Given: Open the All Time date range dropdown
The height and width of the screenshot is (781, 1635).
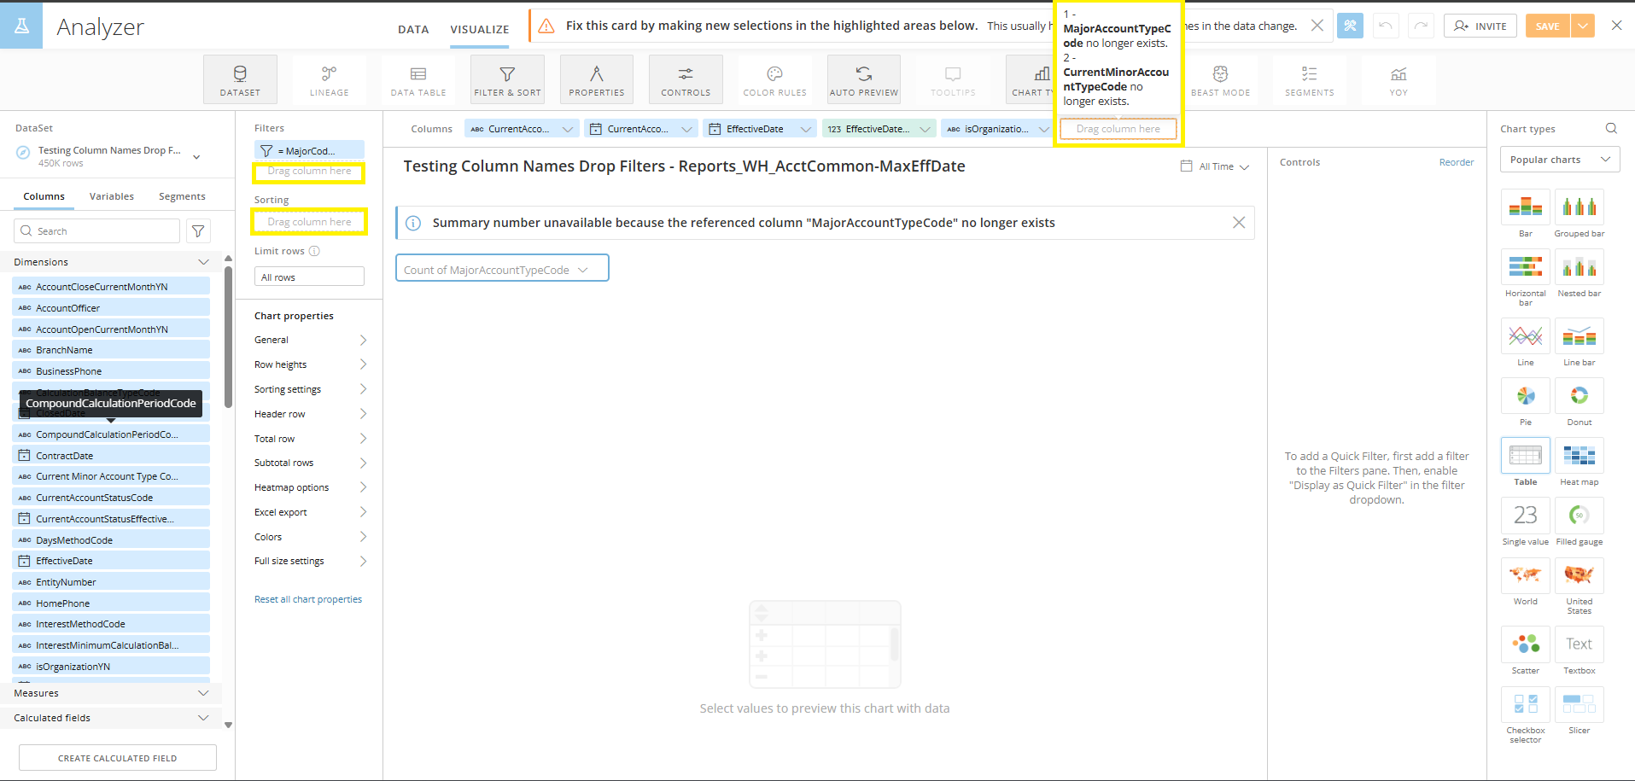Looking at the screenshot, I should click(1215, 166).
